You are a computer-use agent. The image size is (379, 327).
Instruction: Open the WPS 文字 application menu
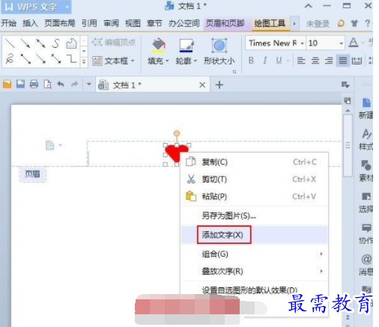pos(36,7)
